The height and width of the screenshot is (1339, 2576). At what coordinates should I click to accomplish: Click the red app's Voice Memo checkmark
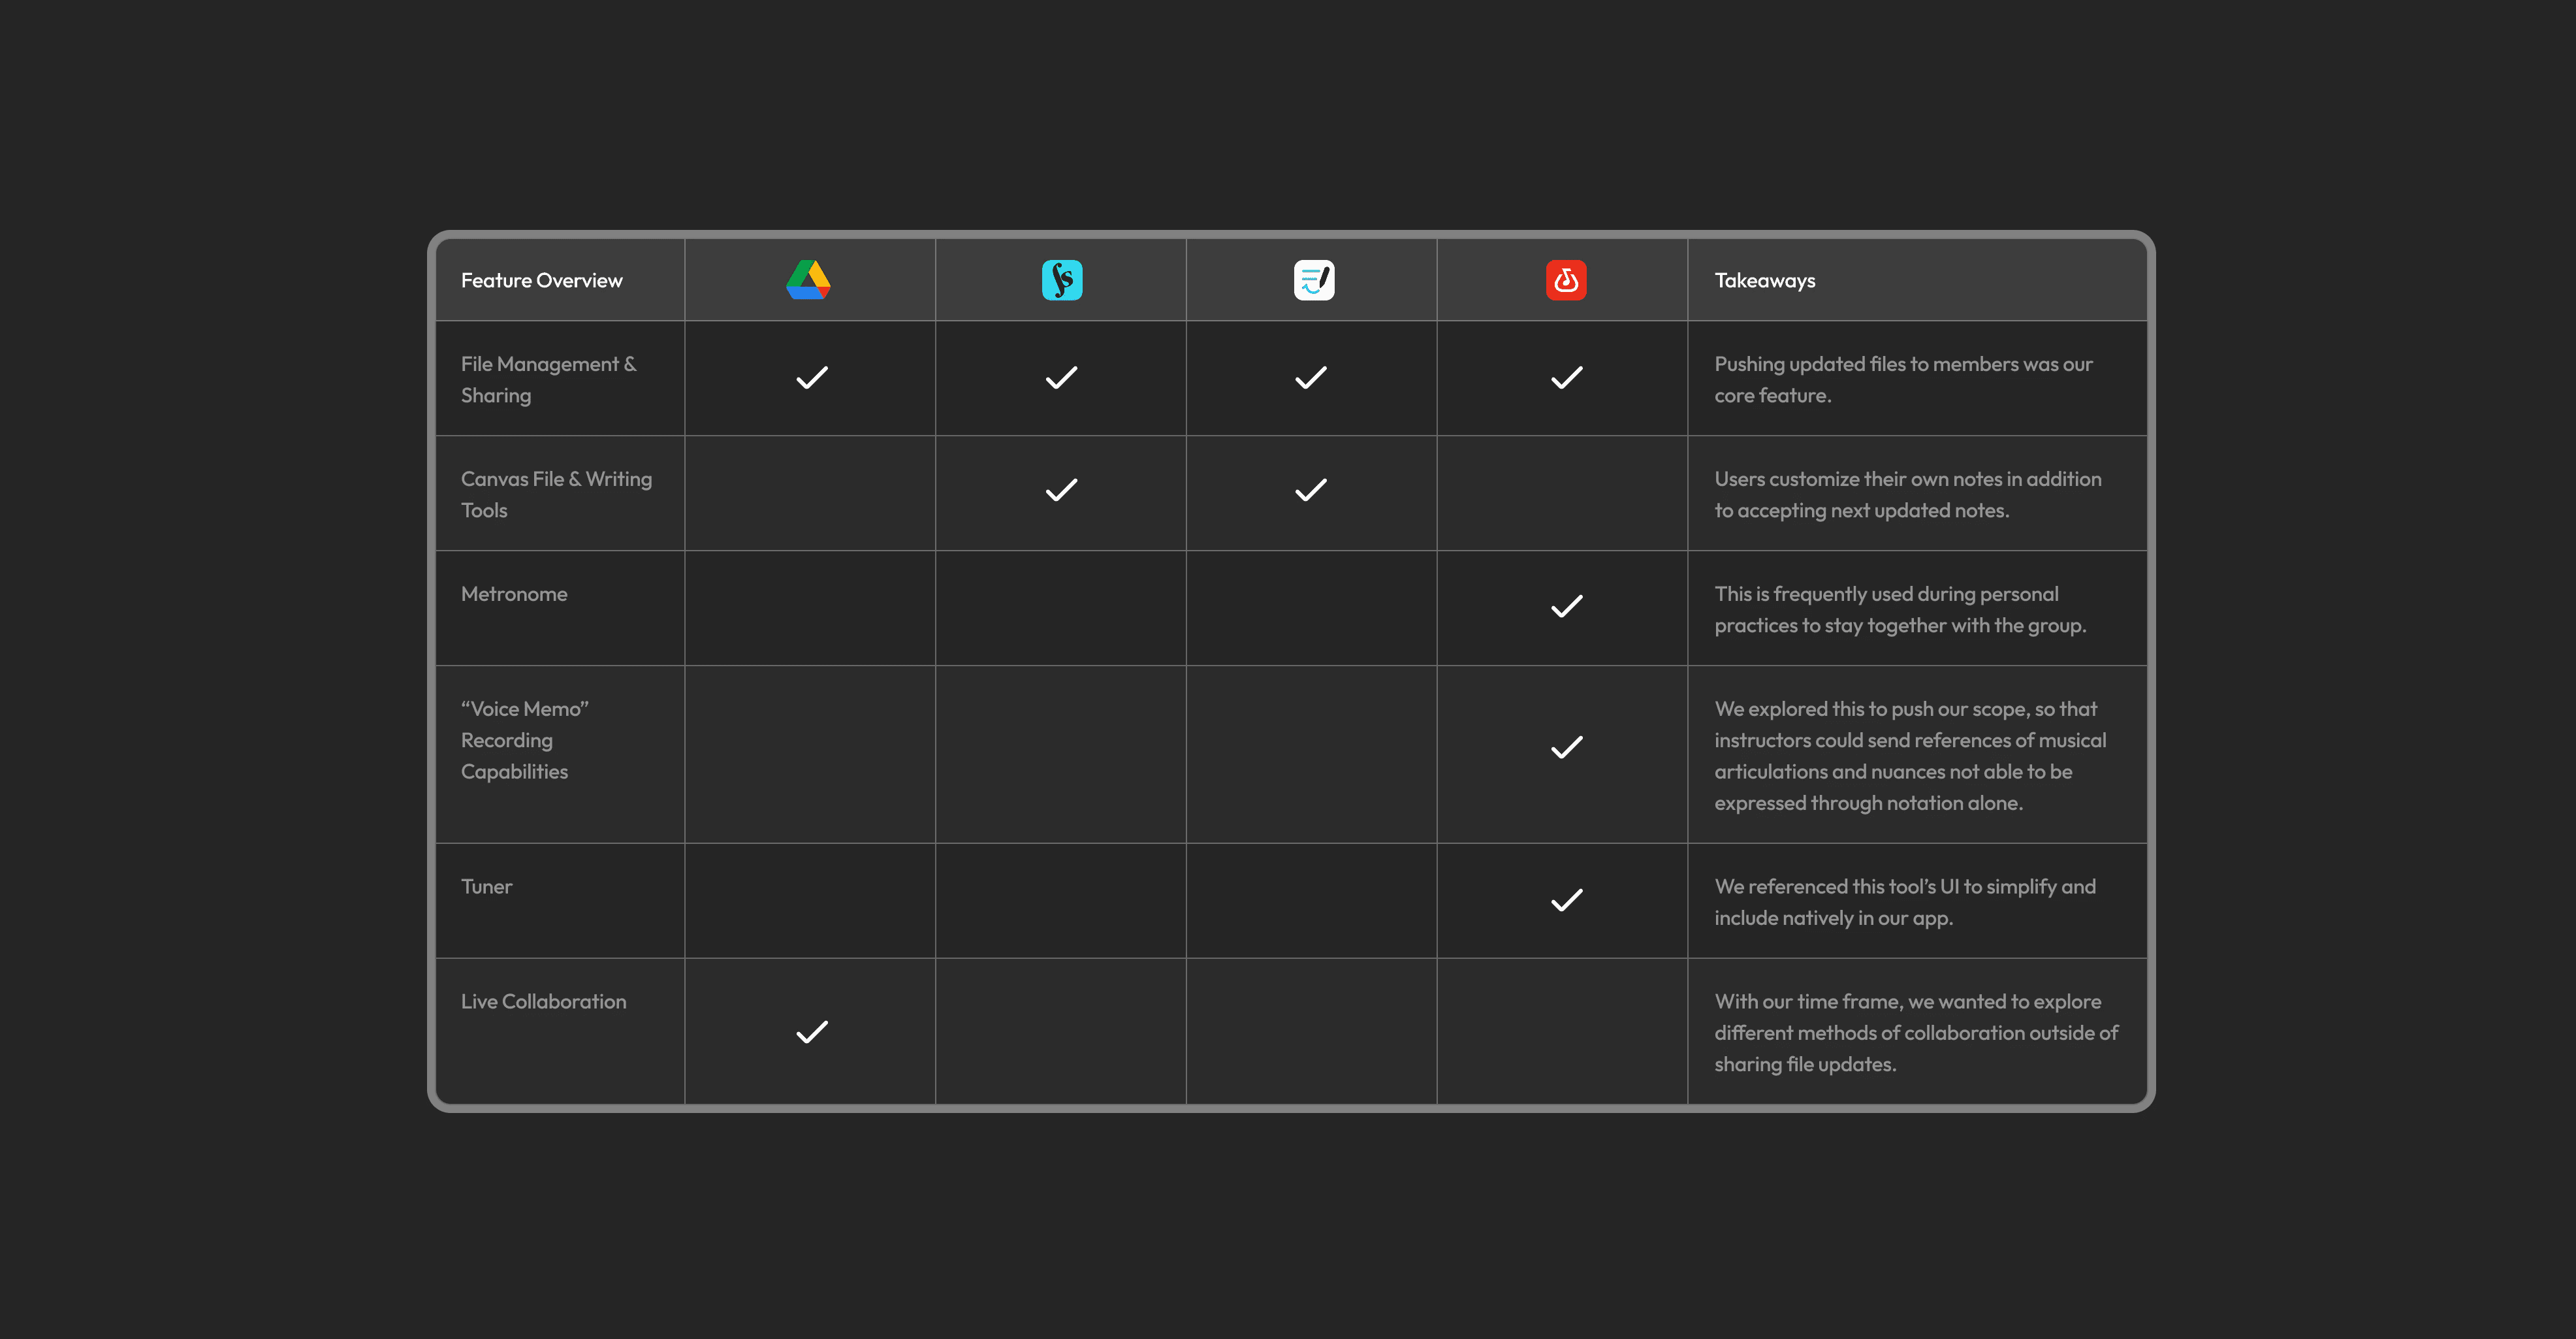(x=1565, y=747)
